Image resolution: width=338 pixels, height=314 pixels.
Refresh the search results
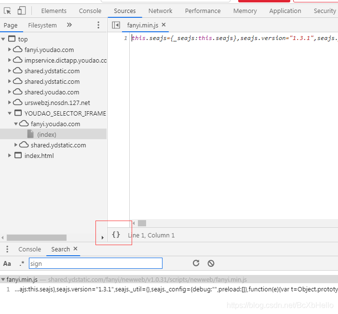click(196, 263)
